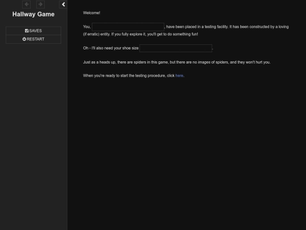Click the floppy disk icon beside SAVES

[x=27, y=31]
